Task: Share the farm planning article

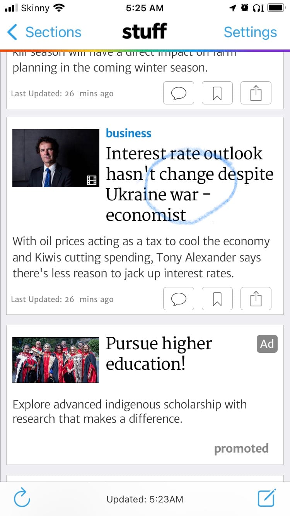Action: pyautogui.click(x=256, y=93)
